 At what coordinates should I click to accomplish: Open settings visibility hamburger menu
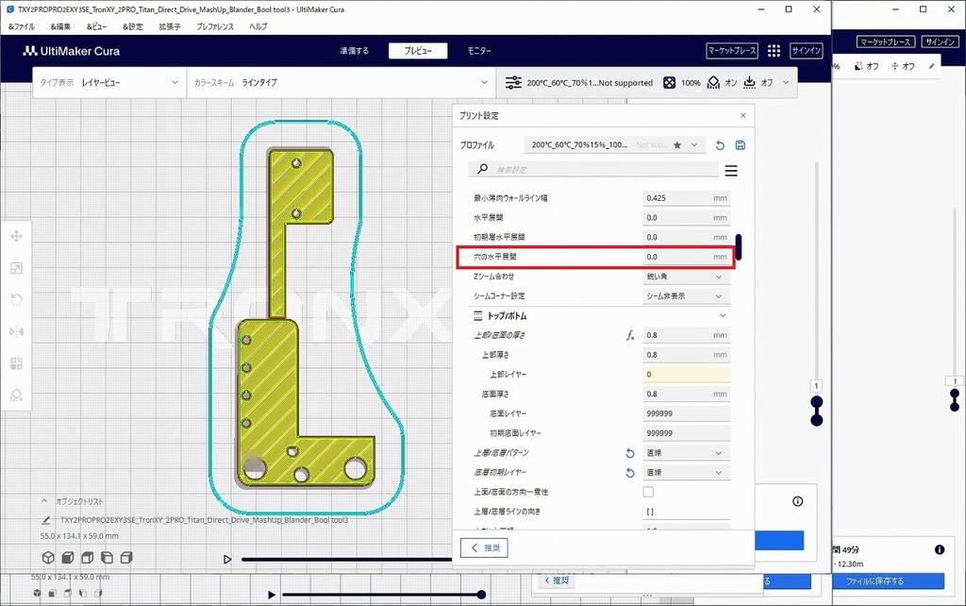(731, 171)
